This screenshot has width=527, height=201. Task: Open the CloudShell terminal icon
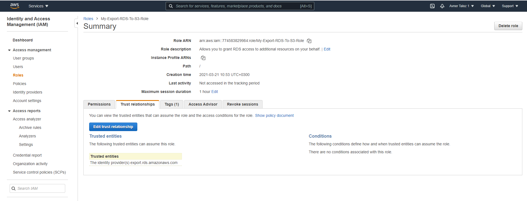432,6
